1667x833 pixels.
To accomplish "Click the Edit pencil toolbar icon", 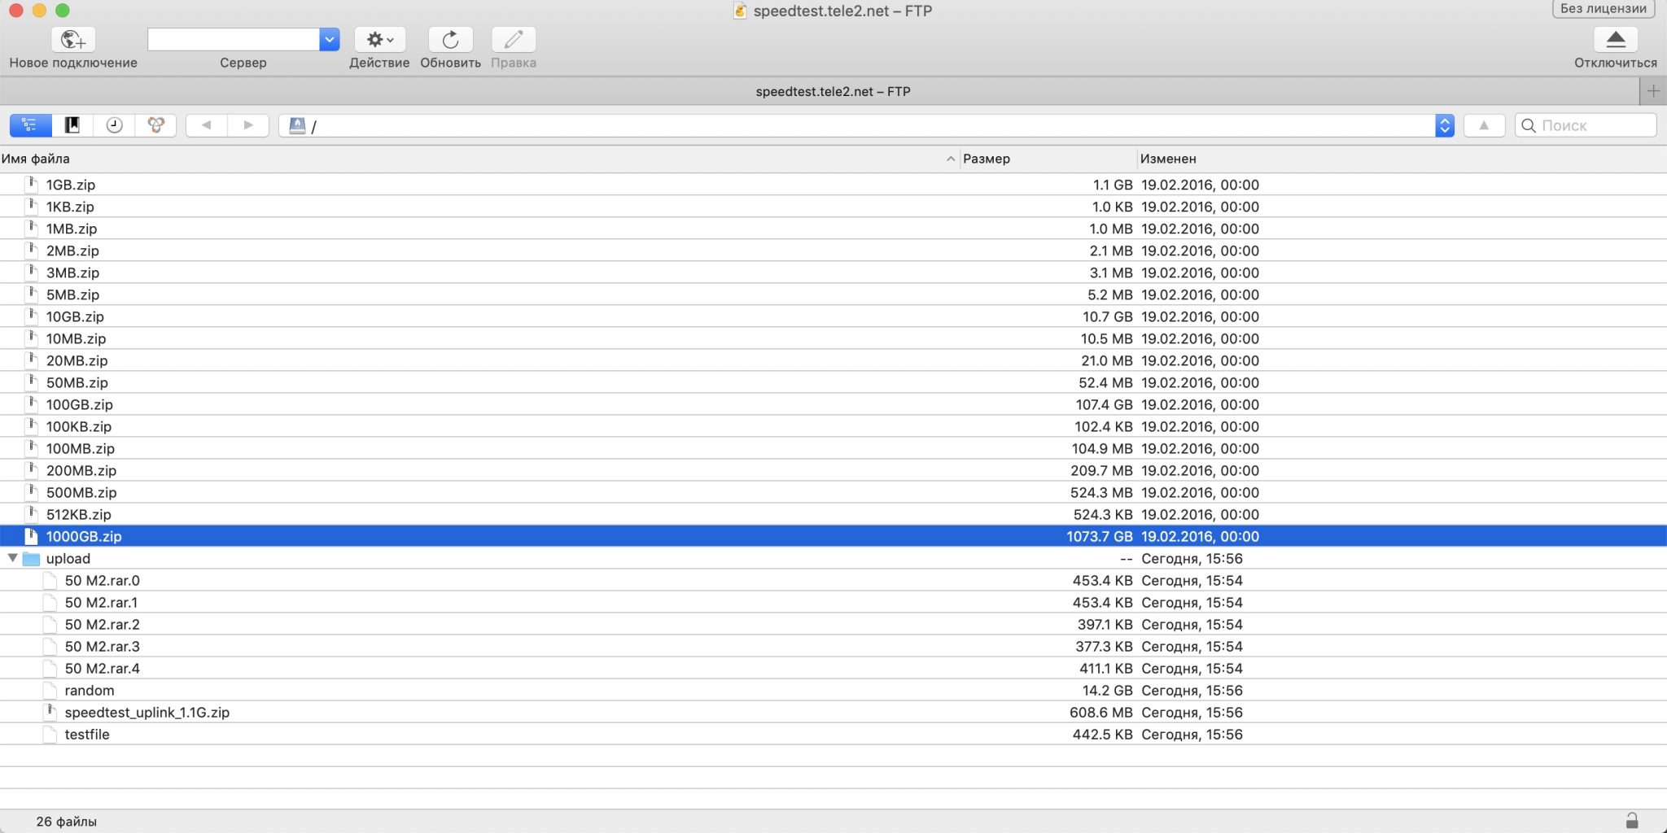I will [x=514, y=39].
